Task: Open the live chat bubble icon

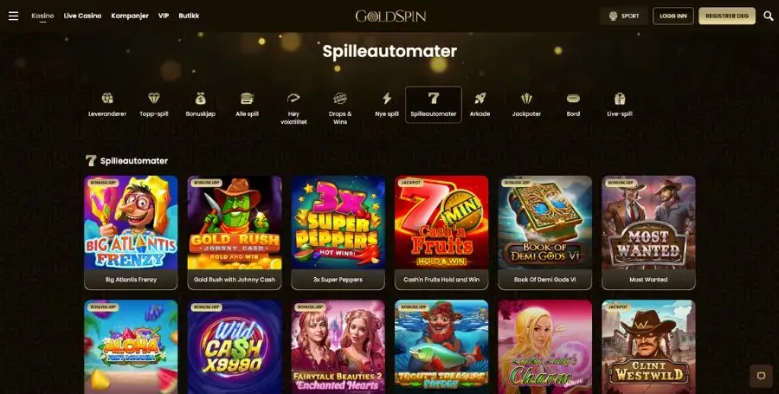Action: (x=761, y=376)
